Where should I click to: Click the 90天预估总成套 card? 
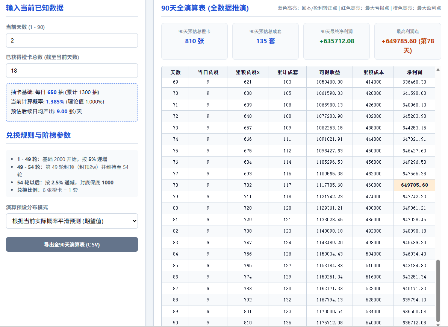(265, 41)
